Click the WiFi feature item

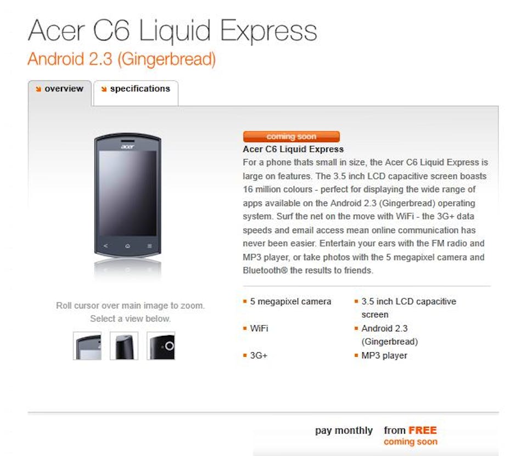point(259,329)
